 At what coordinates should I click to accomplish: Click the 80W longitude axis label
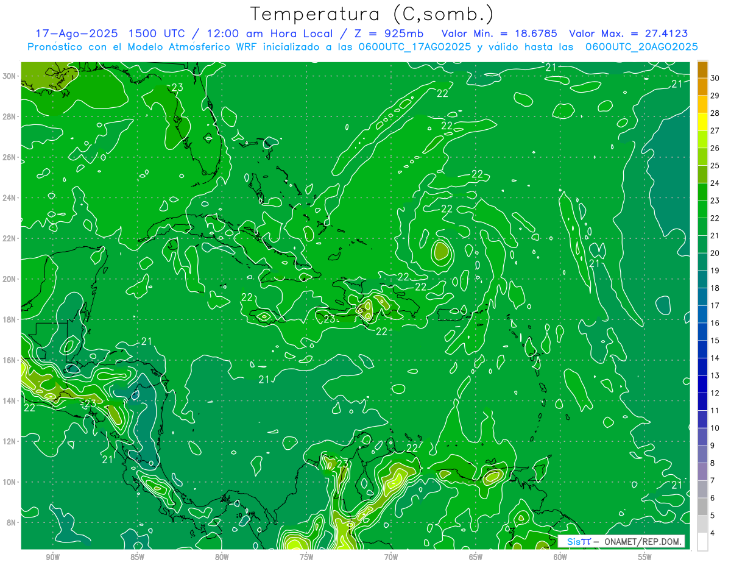[222, 556]
